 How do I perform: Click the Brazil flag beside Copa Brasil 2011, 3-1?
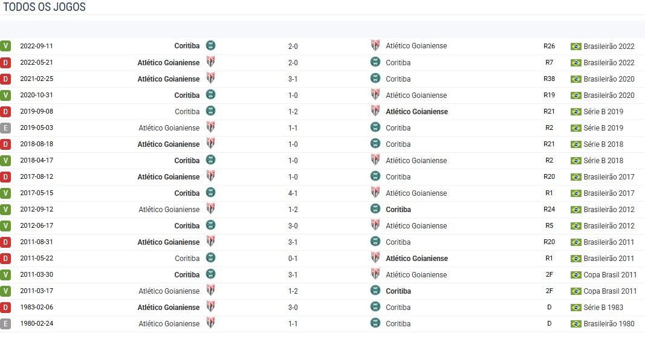575,275
